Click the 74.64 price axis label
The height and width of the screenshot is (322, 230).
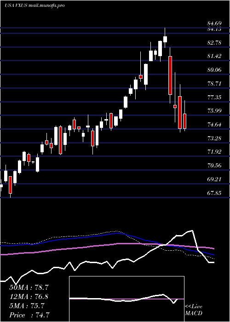point(214,125)
